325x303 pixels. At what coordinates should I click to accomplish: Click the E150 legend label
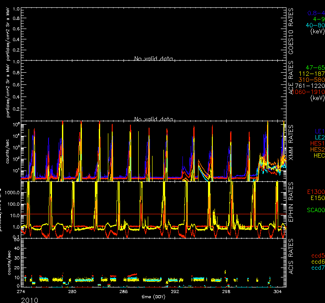tap(317, 197)
